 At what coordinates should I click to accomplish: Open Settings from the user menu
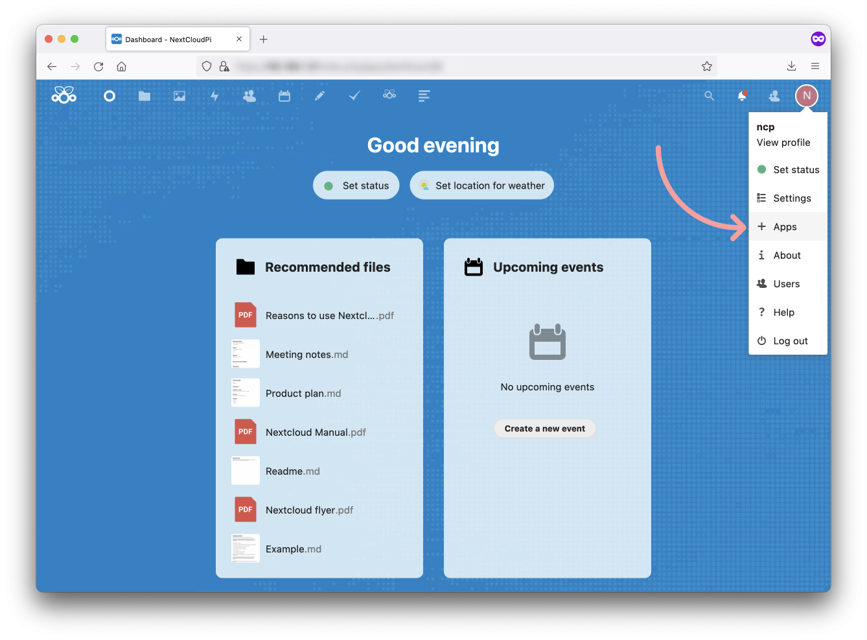(791, 198)
